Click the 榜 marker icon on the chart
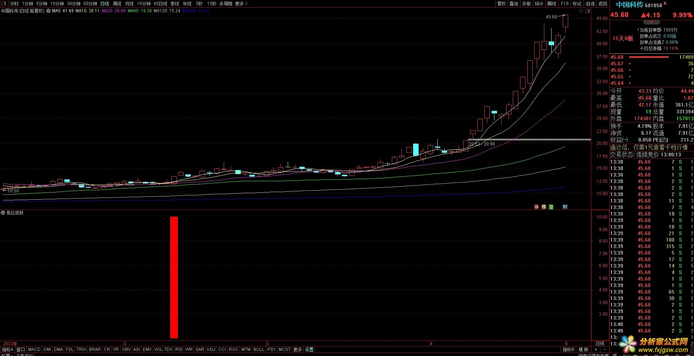Image resolution: width=694 pixels, height=356 pixels. tap(544, 207)
